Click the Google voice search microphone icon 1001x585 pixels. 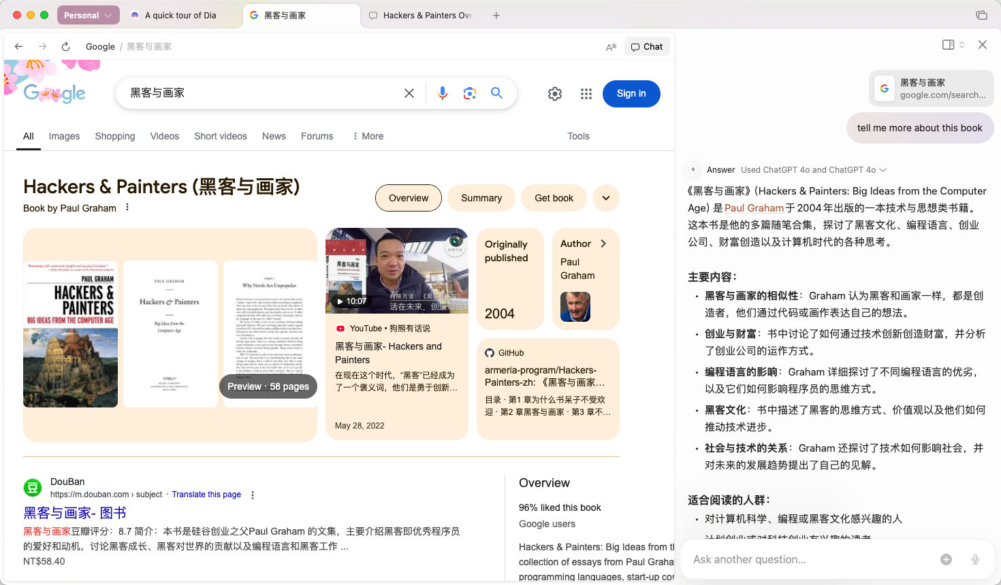pyautogui.click(x=443, y=93)
